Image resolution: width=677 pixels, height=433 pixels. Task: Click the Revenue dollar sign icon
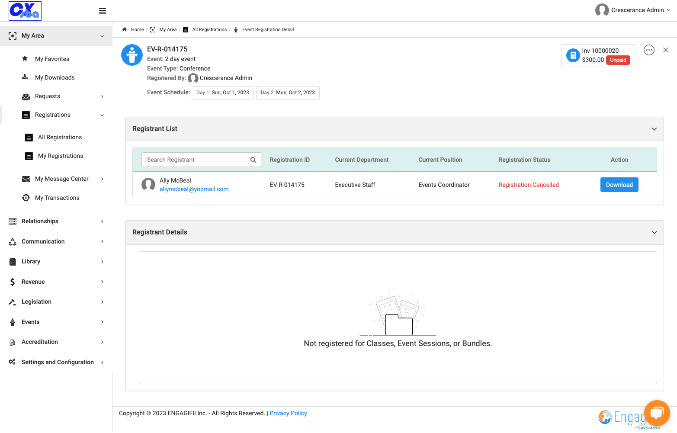13,282
